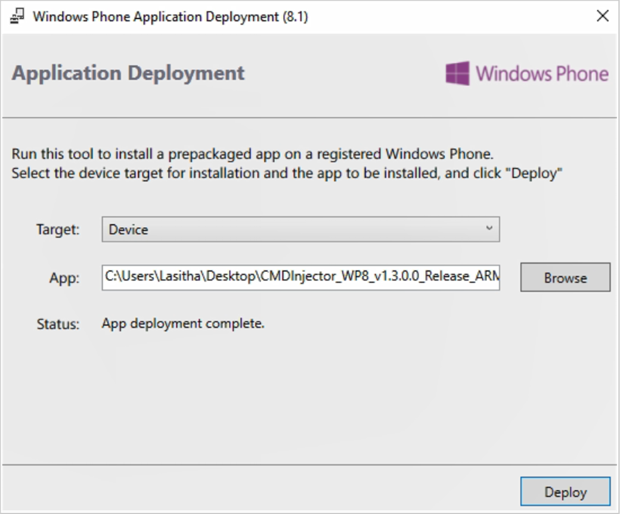This screenshot has height=514, width=620.
Task: Click the "Run this tool to install" instruction line
Action: [x=253, y=154]
